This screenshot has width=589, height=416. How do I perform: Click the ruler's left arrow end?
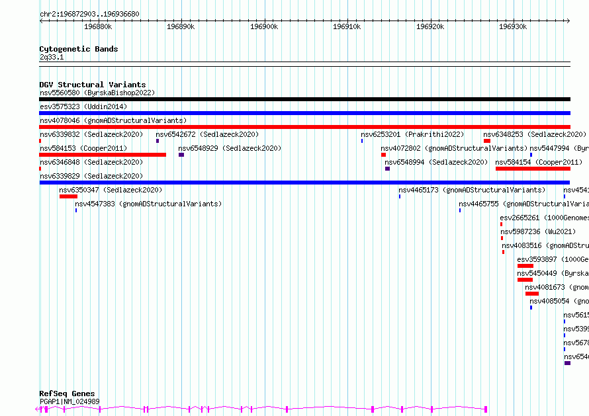point(41,21)
